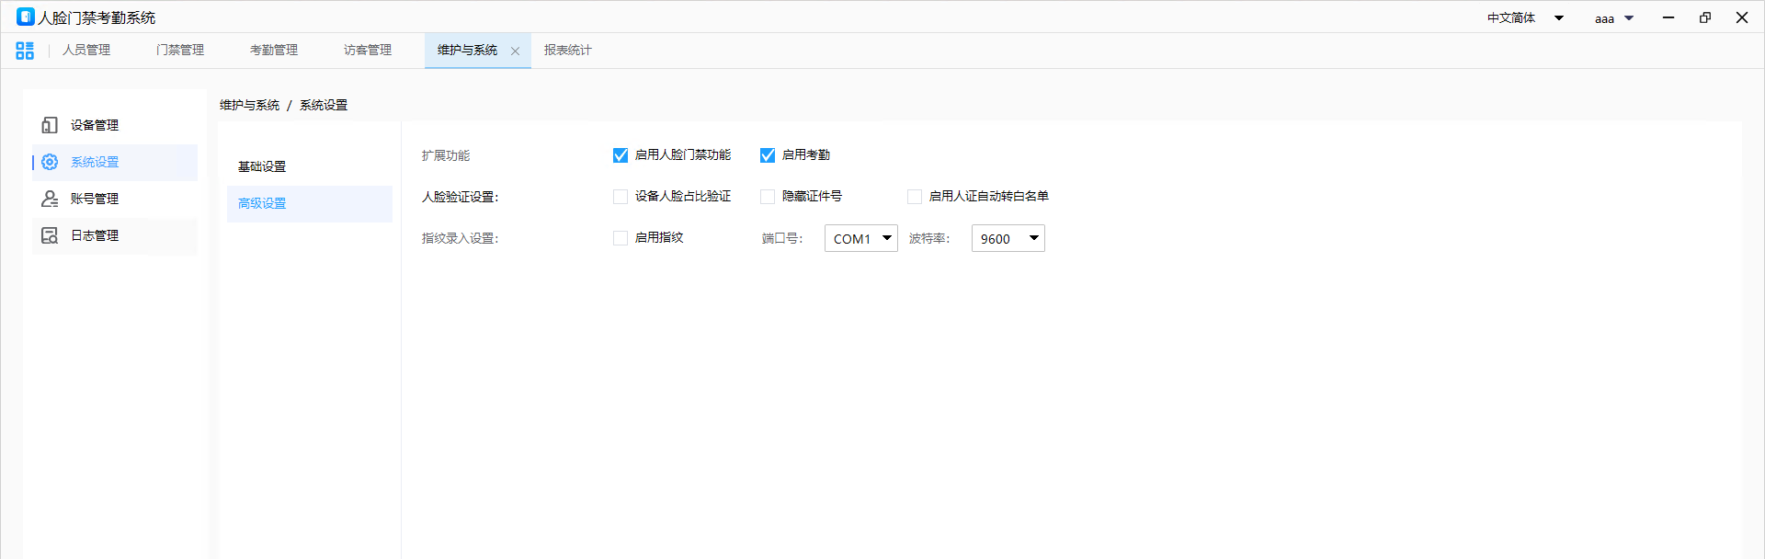This screenshot has height=559, width=1765.
Task: Expand the 9600 baud rate dropdown
Action: point(1008,238)
